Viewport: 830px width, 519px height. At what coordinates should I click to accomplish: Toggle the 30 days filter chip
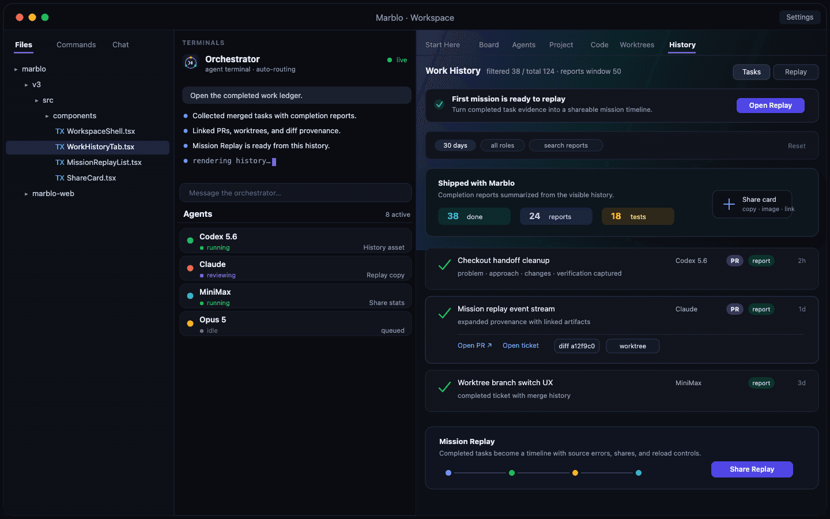(455, 145)
